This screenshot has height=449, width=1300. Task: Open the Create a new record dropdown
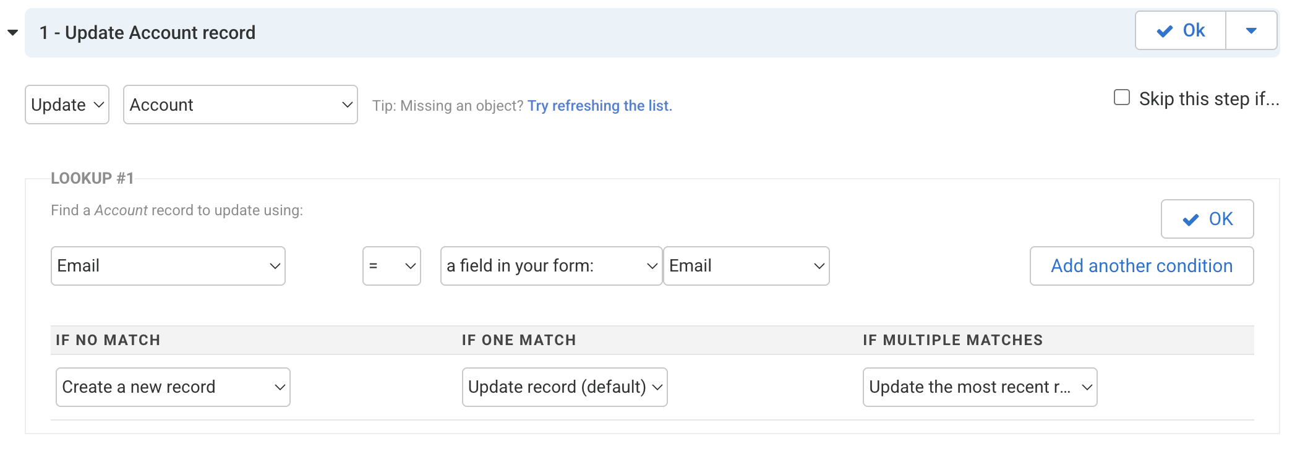[173, 387]
